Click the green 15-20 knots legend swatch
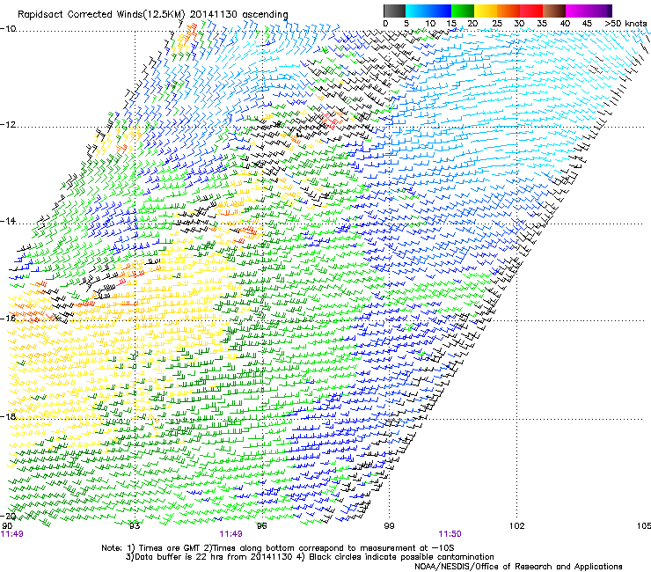 [x=463, y=11]
